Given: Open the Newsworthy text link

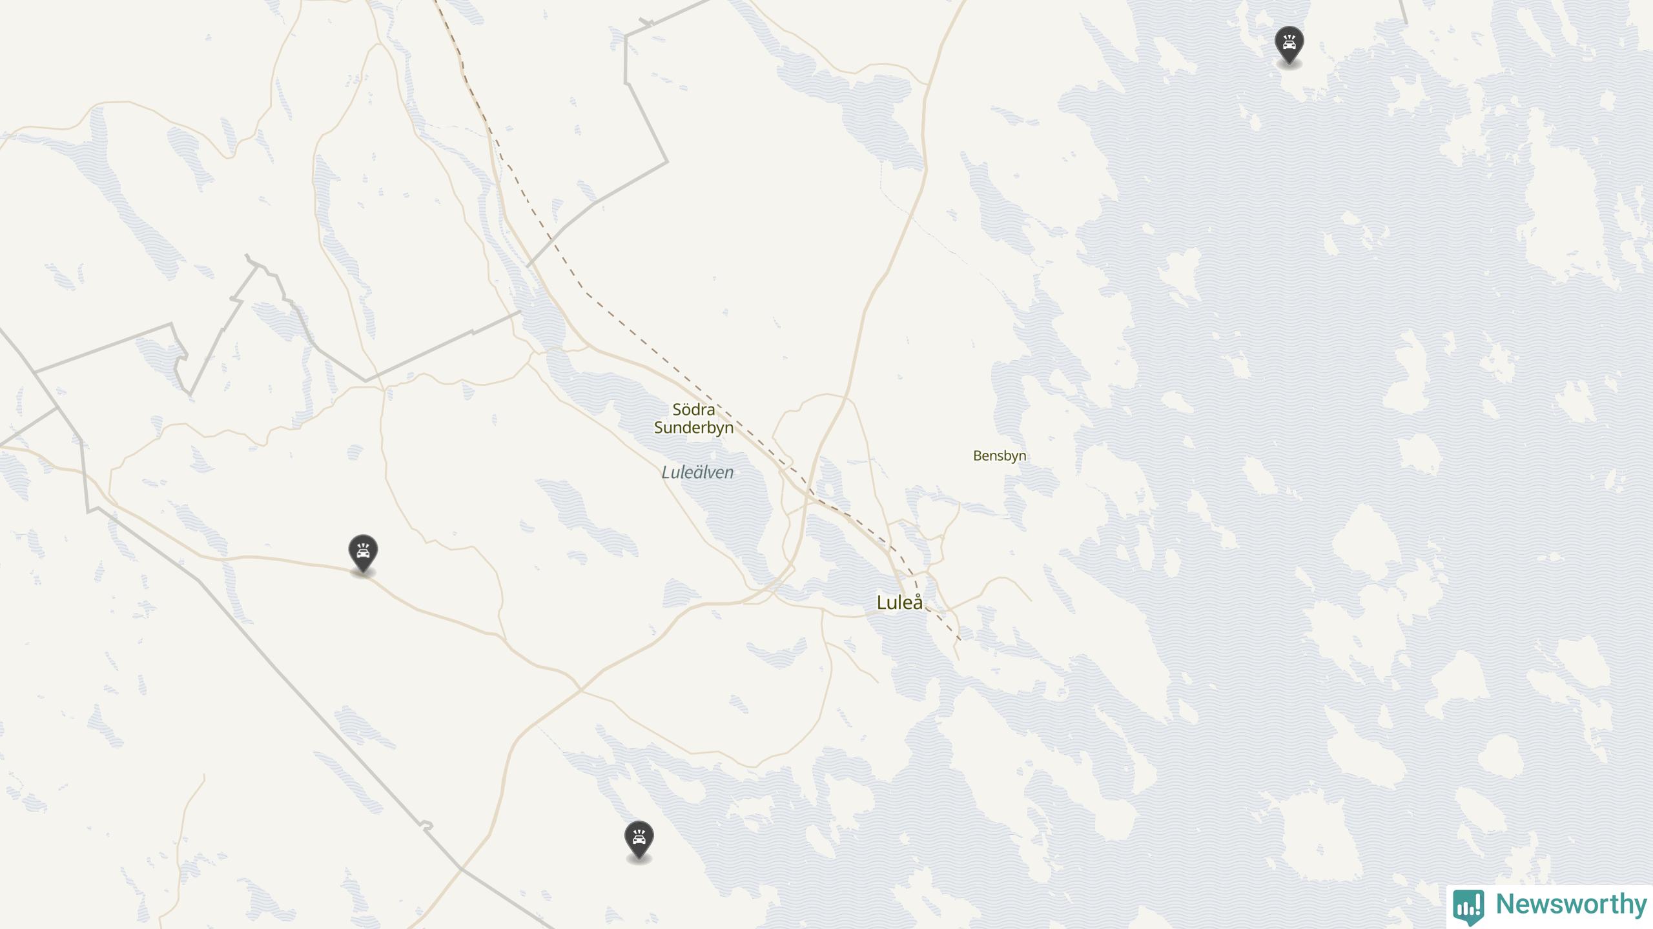Looking at the screenshot, I should (1571, 904).
